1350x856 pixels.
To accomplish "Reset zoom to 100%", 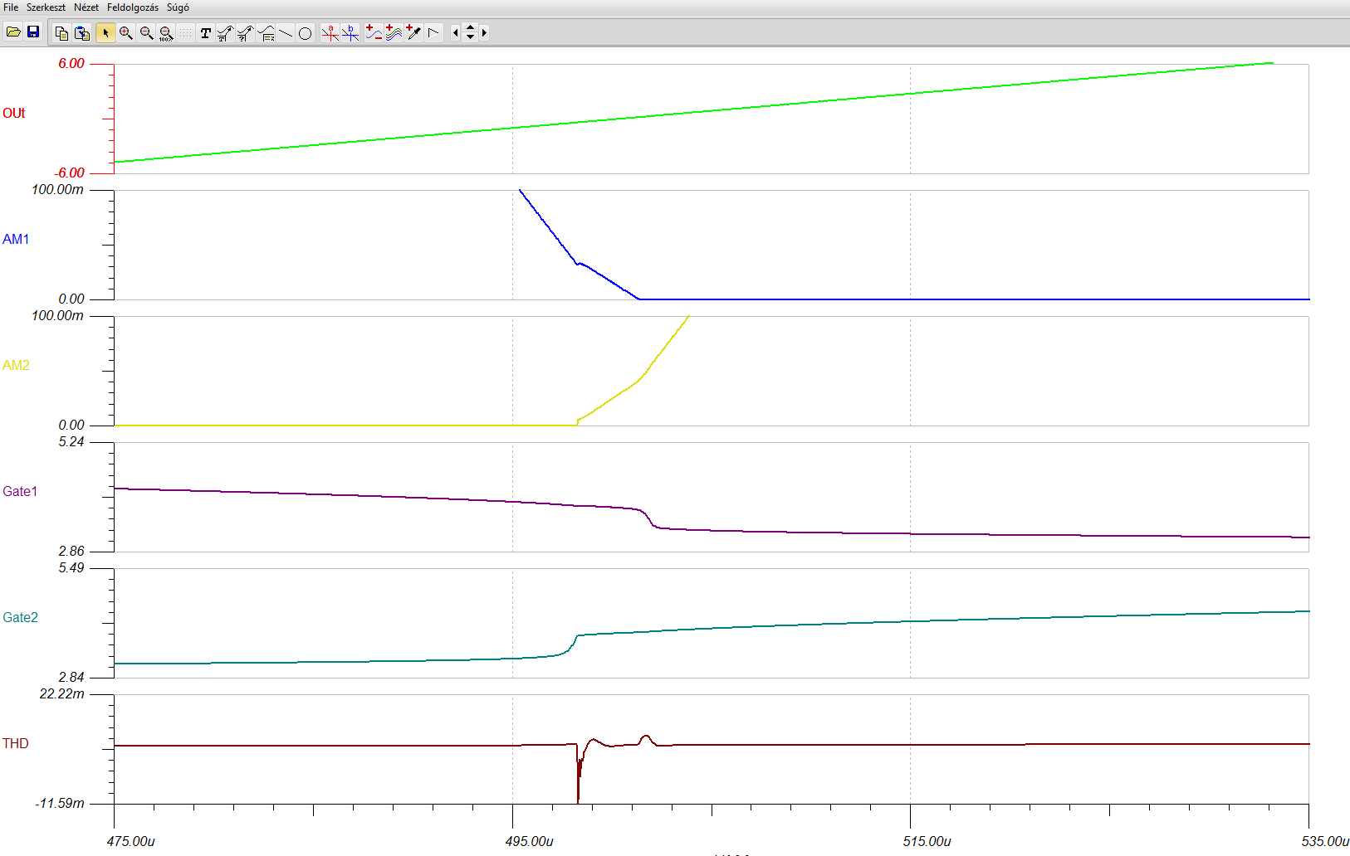I will click(x=166, y=32).
